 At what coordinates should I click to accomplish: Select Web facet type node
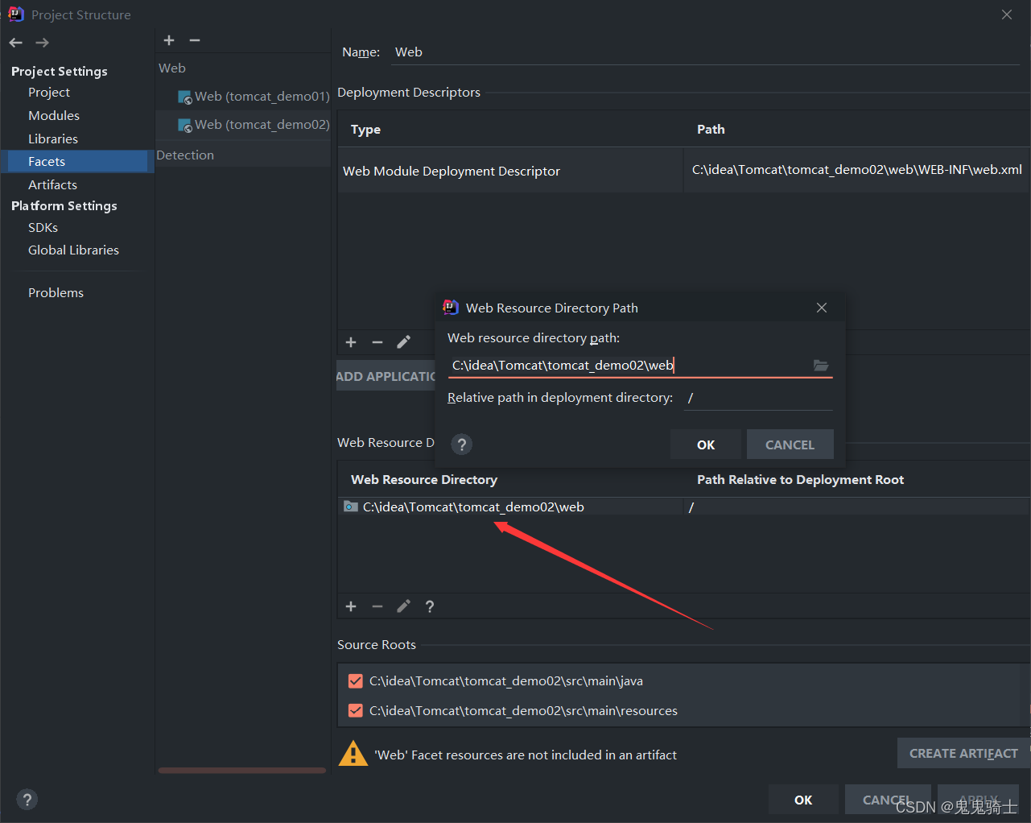172,68
